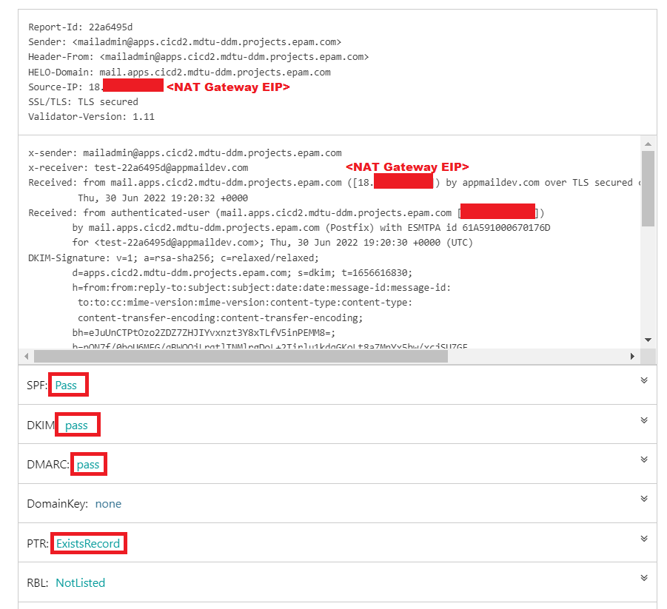Click the DomainKey "none" value
This screenshot has width=667, height=609.
pos(108,504)
